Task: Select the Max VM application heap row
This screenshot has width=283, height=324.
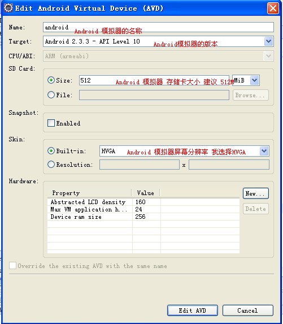Action: coord(143,209)
